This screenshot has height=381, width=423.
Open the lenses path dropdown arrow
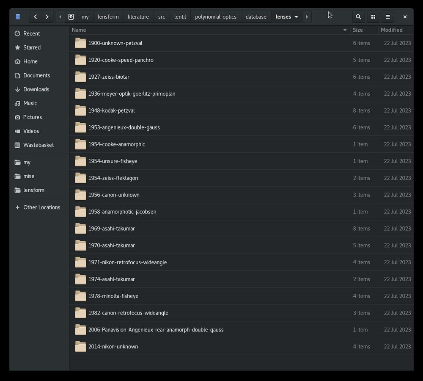click(296, 17)
